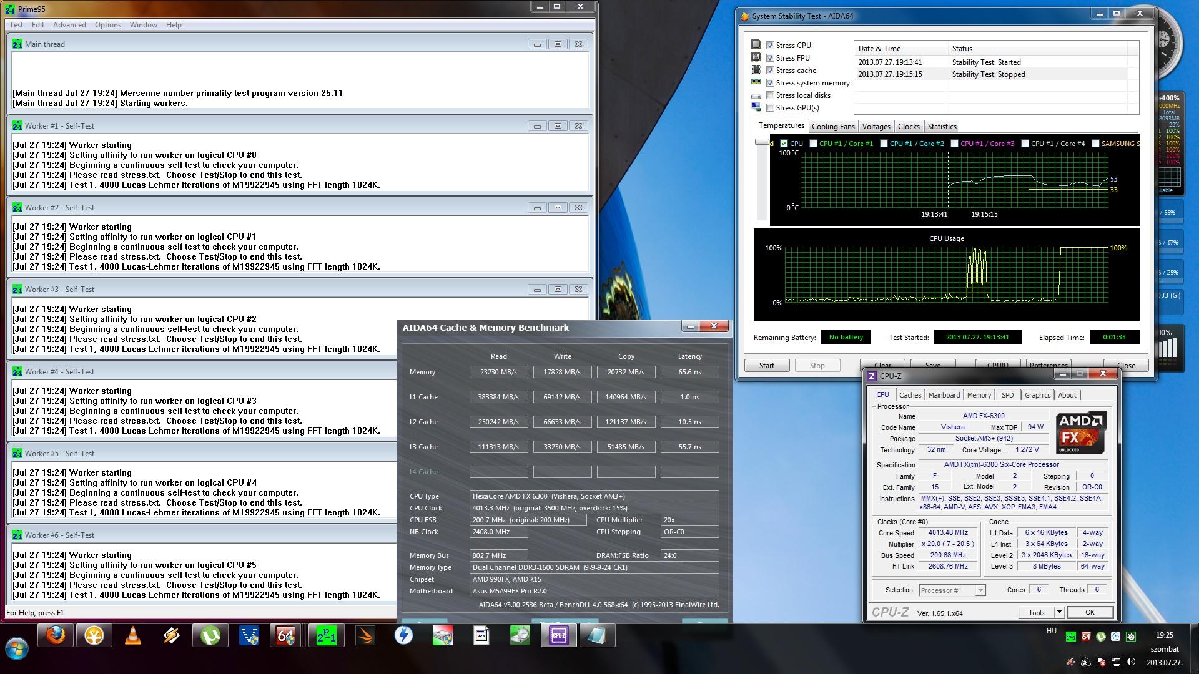Open the Clocks tab in AIDA64
Image resolution: width=1199 pixels, height=674 pixels.
pos(909,127)
